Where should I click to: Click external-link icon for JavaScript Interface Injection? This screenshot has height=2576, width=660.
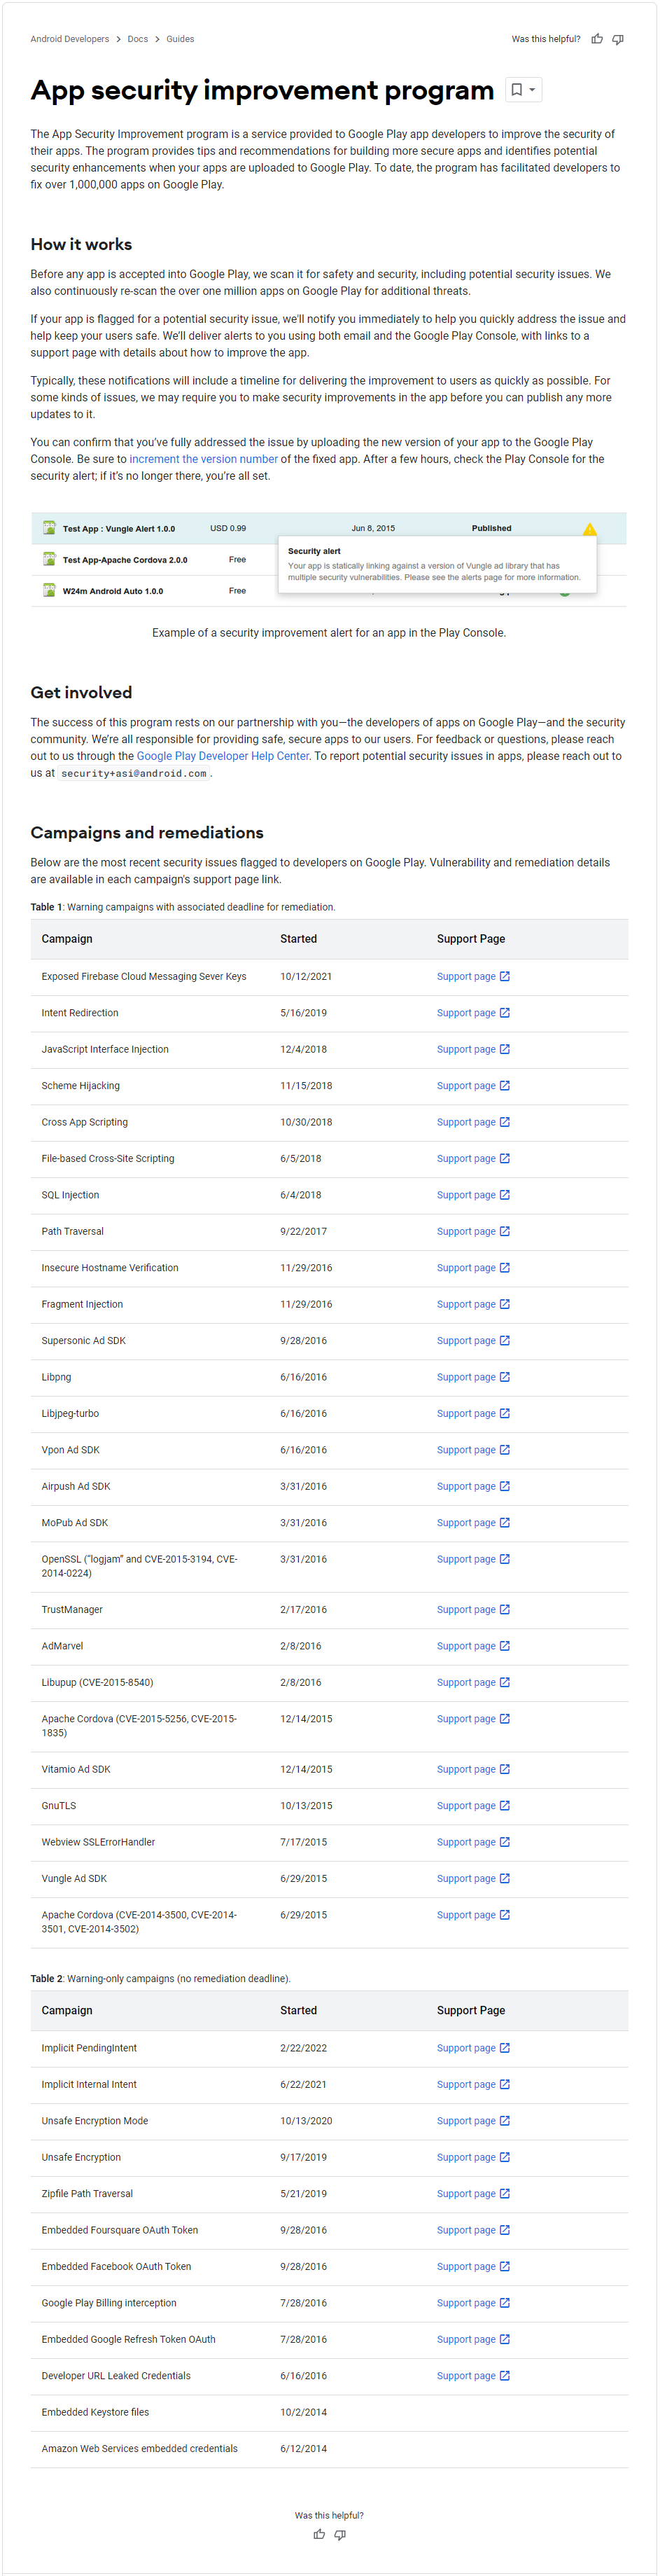505,1049
